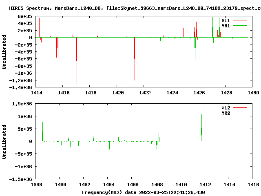
Task: Click the XL2 legend label
Action: click(x=226, y=108)
